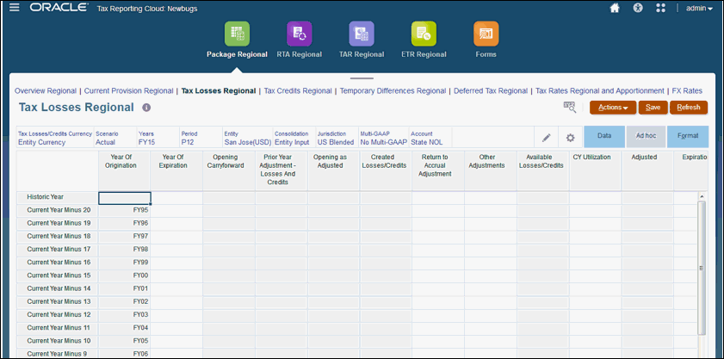Select the Other Adjustments column header
Viewport: 724px width, 359px height.
(x=491, y=170)
